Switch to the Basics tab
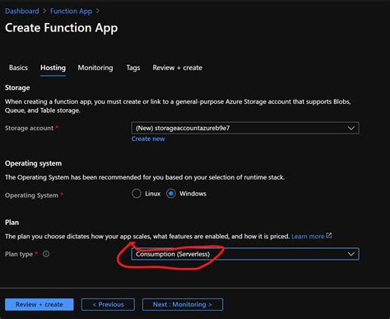390x319 pixels. pyautogui.click(x=18, y=68)
